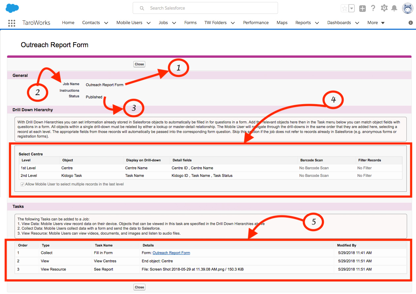Viewport: 416px width, 294px height.
Task: Click the End object: Centre details cell
Action: tap(157, 261)
